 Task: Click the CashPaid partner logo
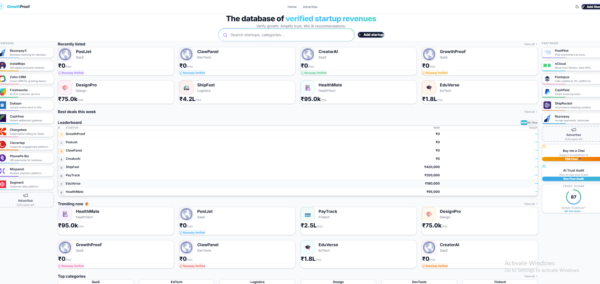coord(547,92)
